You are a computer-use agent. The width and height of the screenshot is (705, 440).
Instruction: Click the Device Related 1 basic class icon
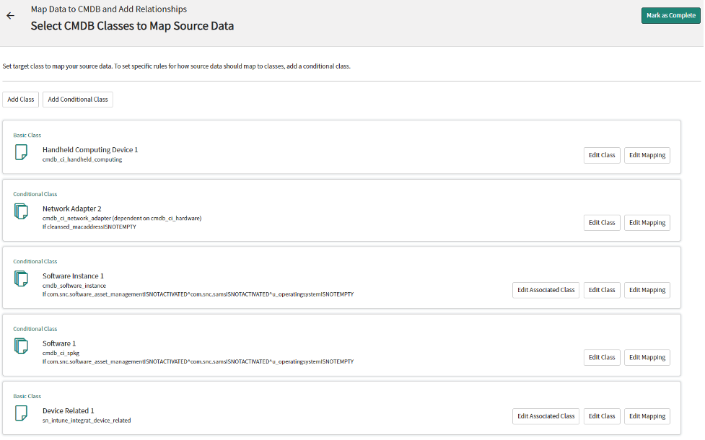coord(22,413)
